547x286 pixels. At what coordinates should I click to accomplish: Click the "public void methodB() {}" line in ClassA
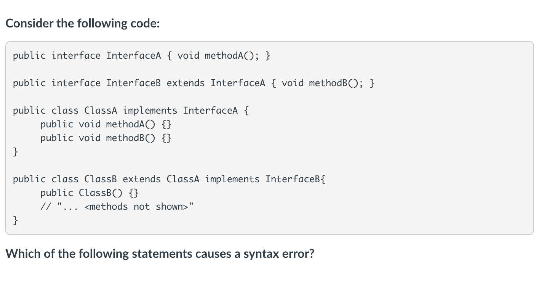106,138
